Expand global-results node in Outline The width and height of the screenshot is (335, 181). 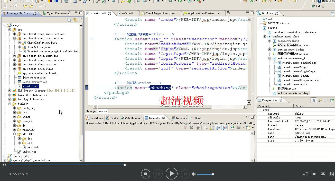click(x=269, y=41)
